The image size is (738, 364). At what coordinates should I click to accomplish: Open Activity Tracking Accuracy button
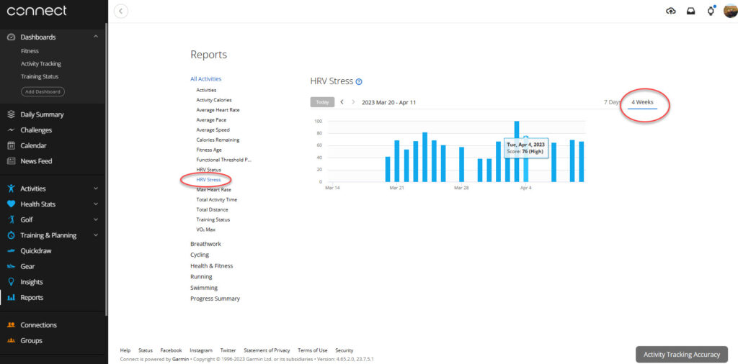pos(682,355)
